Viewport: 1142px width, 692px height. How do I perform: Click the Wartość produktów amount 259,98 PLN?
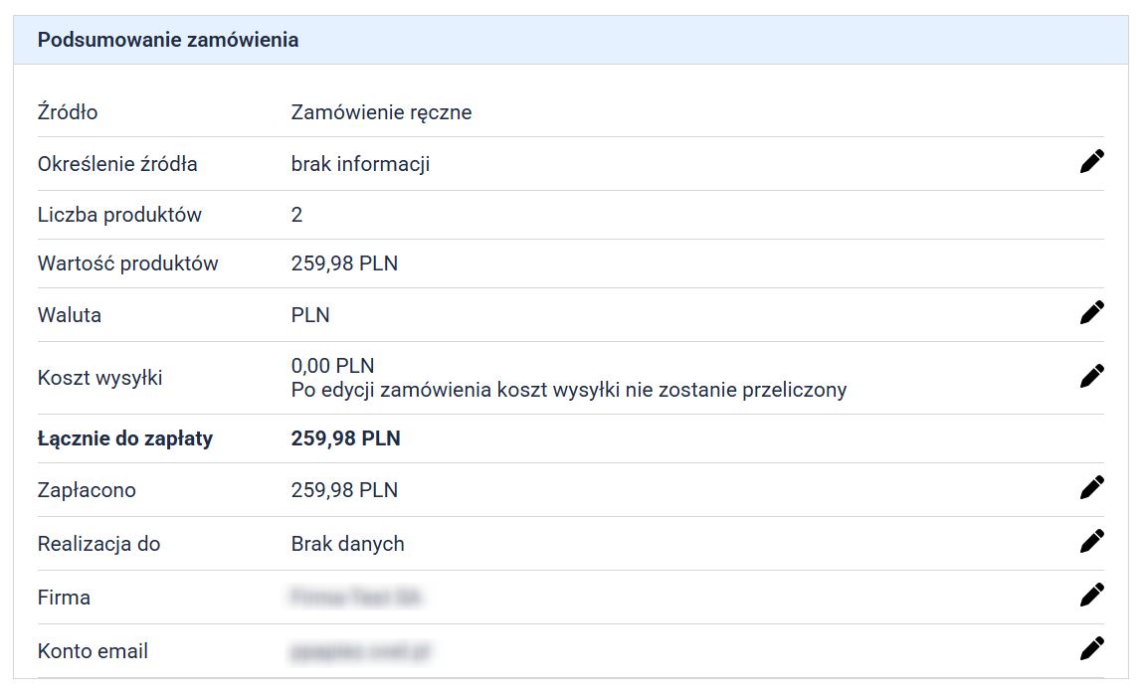(344, 263)
